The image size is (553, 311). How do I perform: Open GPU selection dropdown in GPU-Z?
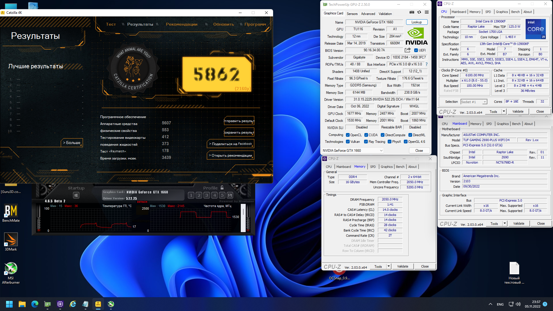(x=353, y=151)
